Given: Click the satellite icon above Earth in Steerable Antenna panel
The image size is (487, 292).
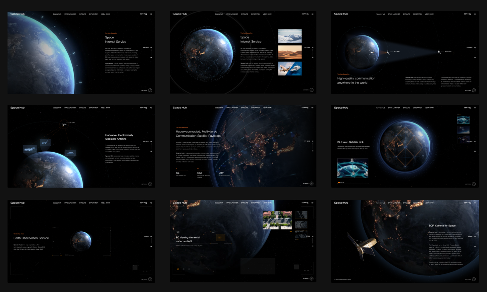Looking at the screenshot, I should 64,124.
